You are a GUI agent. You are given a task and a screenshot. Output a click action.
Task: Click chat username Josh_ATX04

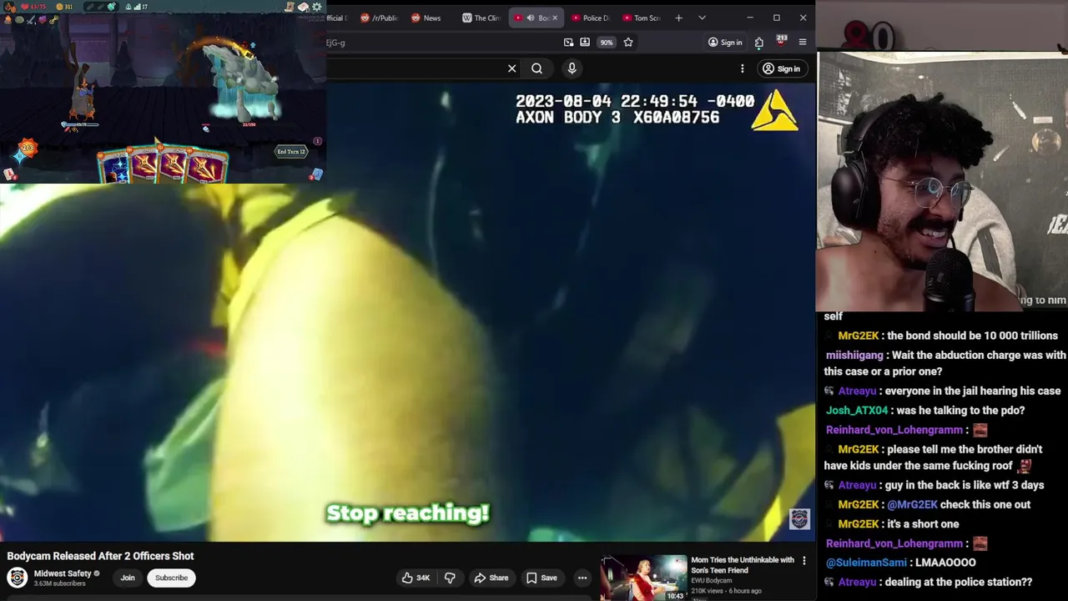point(857,410)
